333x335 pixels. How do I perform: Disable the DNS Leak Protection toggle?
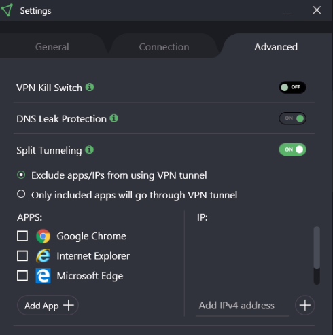pyautogui.click(x=292, y=118)
